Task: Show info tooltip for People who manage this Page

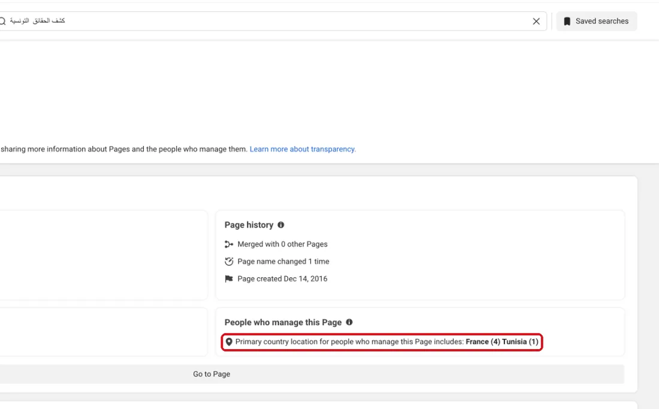Action: [x=349, y=322]
